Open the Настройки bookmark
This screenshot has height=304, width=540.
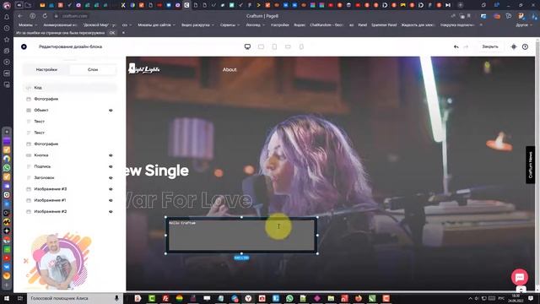[x=279, y=25]
